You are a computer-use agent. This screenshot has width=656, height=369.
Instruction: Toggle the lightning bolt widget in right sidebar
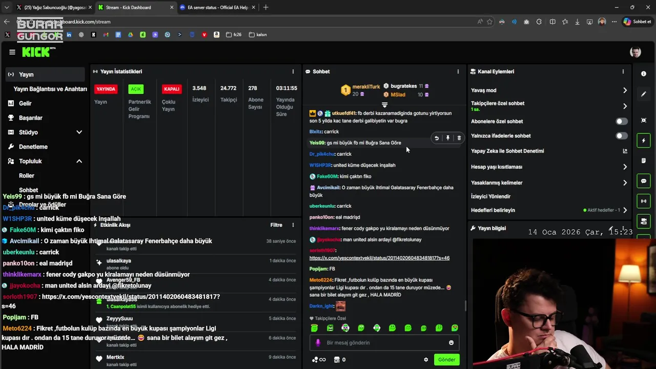coord(644,140)
